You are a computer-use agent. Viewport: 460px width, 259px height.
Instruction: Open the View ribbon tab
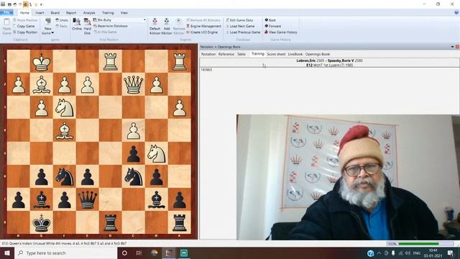coord(124,13)
